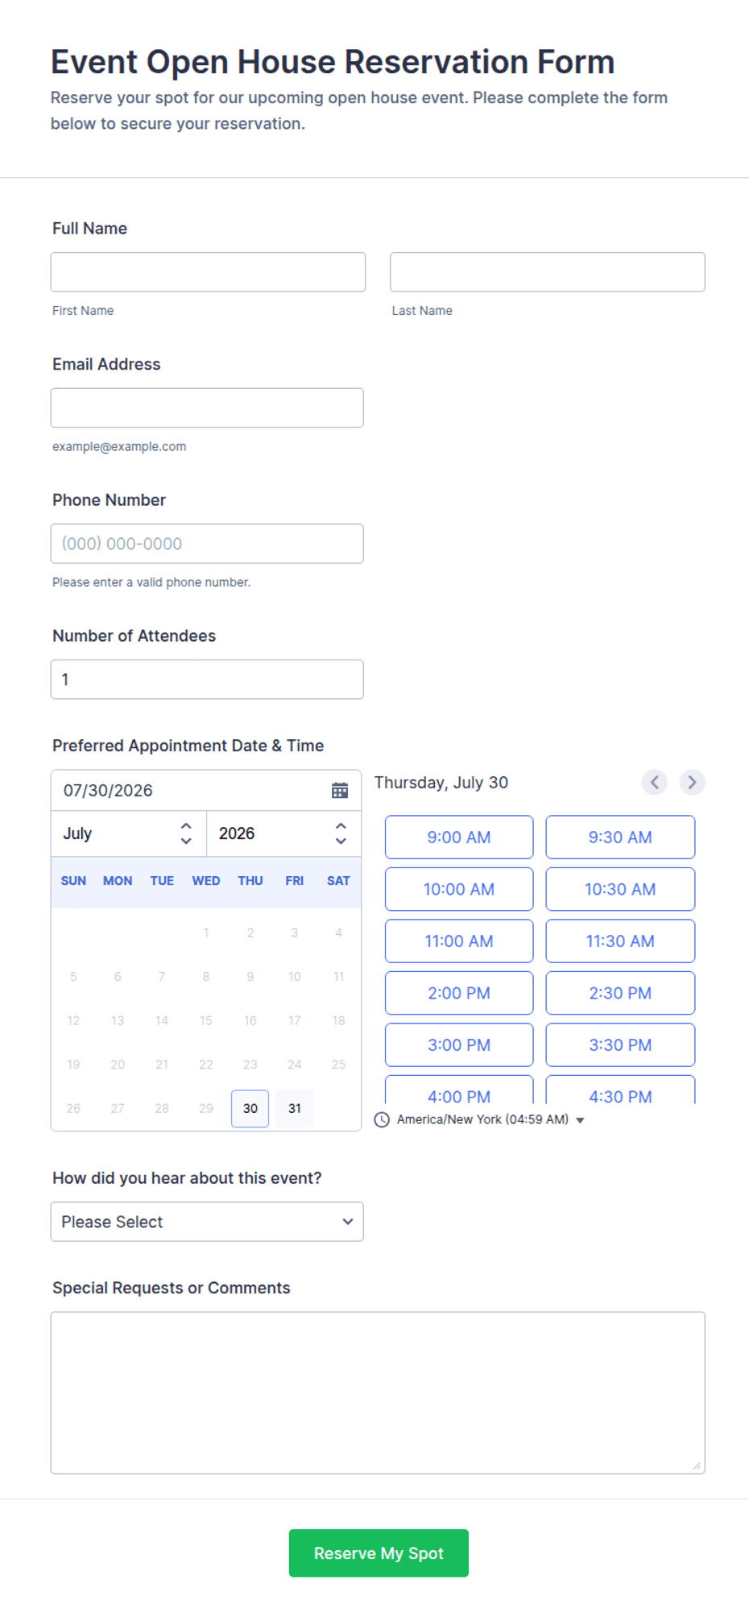Expand the America/New York timezone dropdown

pos(490,1119)
